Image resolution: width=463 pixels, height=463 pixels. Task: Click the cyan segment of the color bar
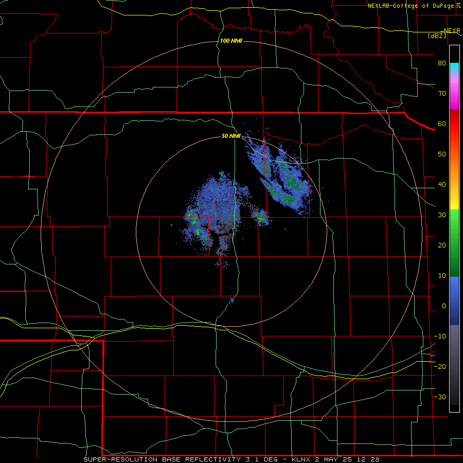[454, 68]
